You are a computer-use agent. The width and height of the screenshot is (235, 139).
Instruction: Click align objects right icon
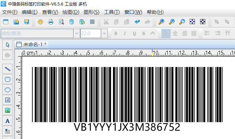[217, 33]
